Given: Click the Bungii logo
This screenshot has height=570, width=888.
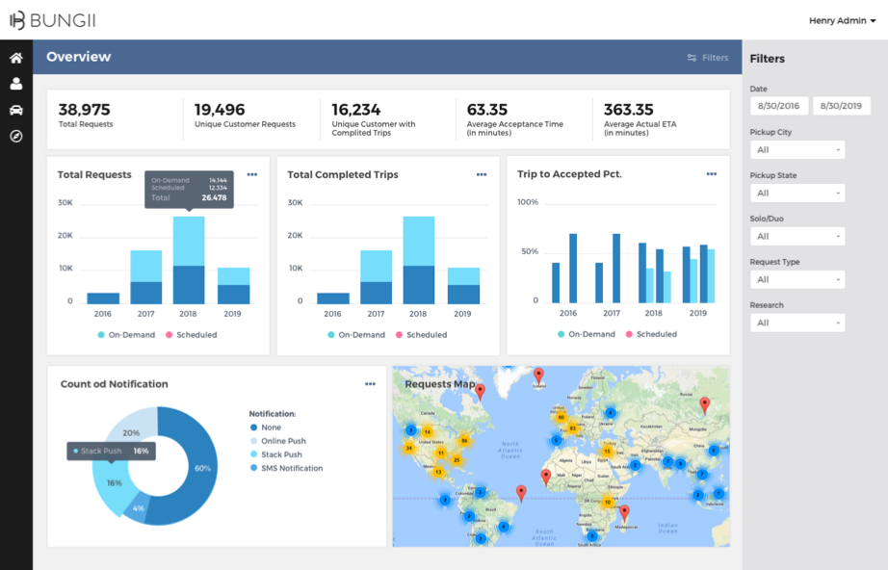Looking at the screenshot, I should point(53,20).
